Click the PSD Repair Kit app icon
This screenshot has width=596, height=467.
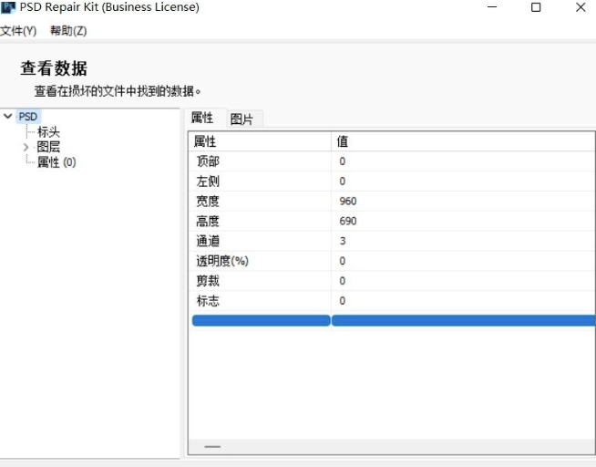[x=8, y=7]
